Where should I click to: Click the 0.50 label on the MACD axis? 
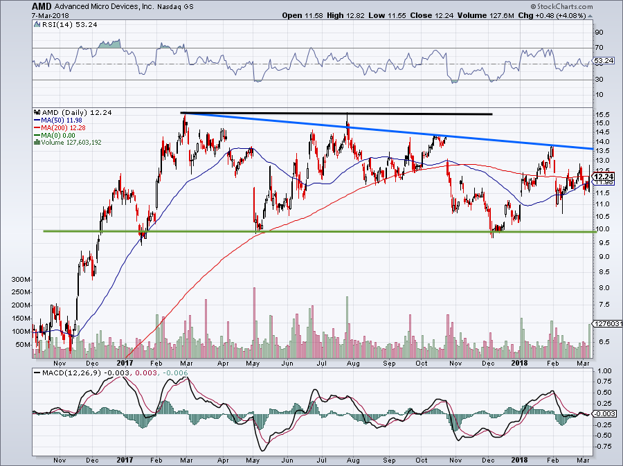[x=604, y=392]
